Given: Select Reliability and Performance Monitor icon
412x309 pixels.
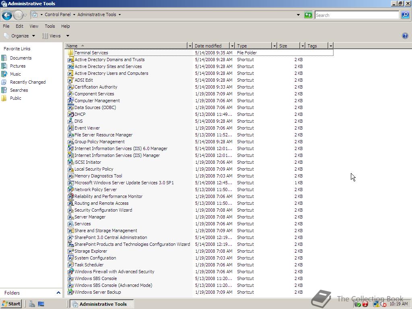Looking at the screenshot, I should tap(70, 196).
